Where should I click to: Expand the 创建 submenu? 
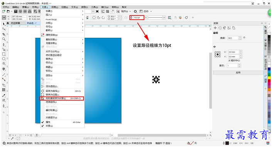(x=62, y=11)
